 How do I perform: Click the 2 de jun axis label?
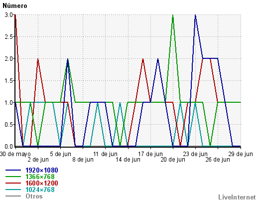point(38,160)
